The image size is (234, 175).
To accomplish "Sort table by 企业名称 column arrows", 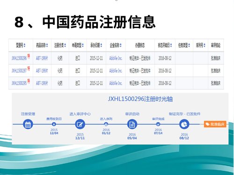I will [121, 45].
